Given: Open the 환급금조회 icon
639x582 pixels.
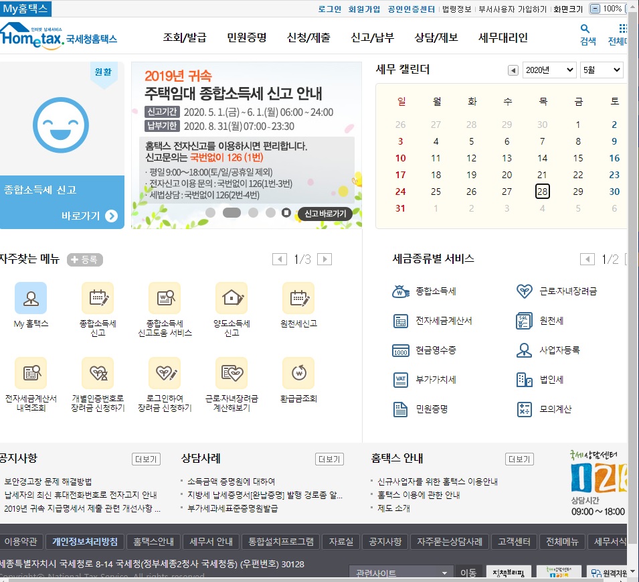Looking at the screenshot, I should pyautogui.click(x=298, y=373).
